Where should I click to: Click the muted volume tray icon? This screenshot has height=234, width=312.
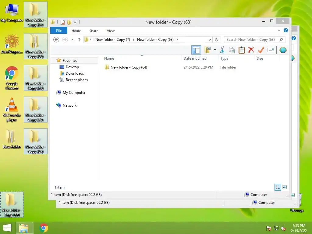point(283,228)
